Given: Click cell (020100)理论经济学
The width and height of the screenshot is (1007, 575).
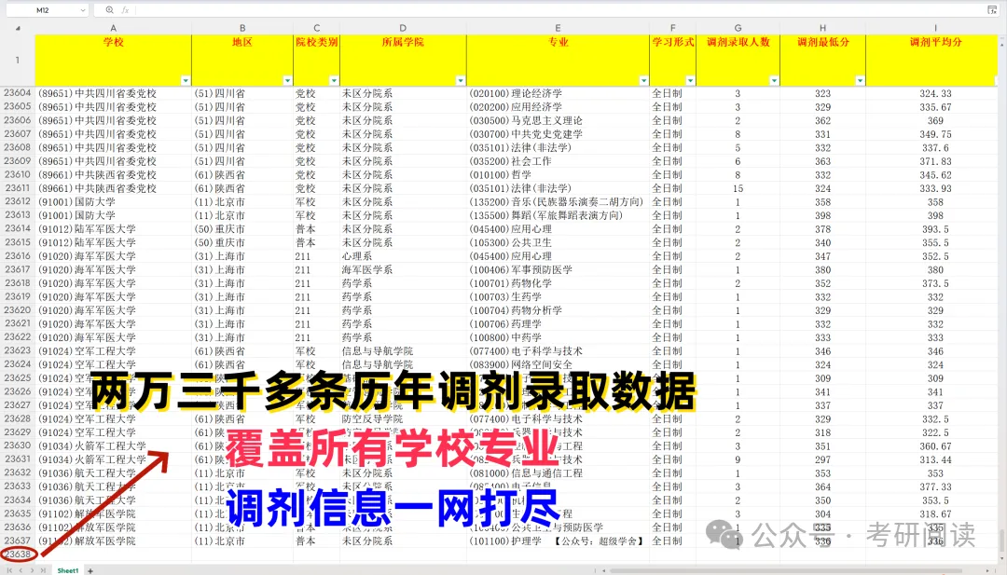Looking at the screenshot, I should point(559,93).
